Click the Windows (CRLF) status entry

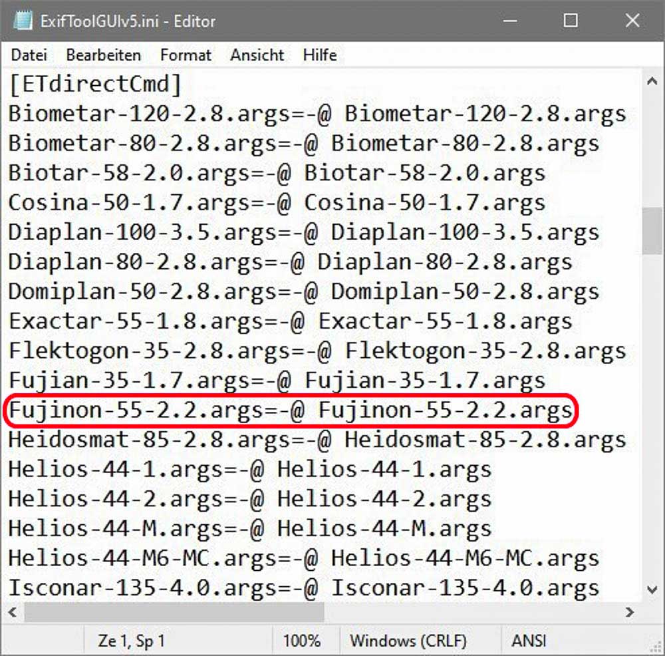[408, 641]
